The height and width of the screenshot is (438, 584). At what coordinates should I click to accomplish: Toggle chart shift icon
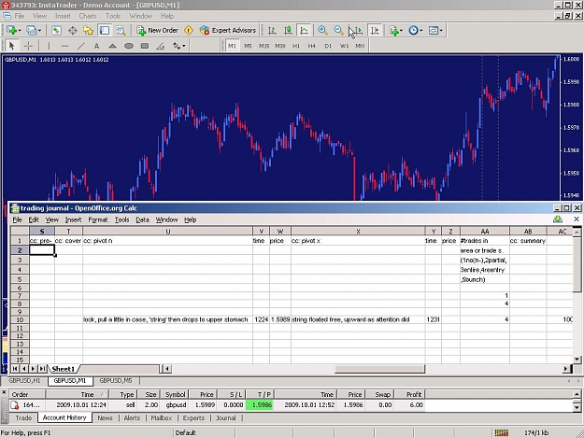(x=375, y=31)
